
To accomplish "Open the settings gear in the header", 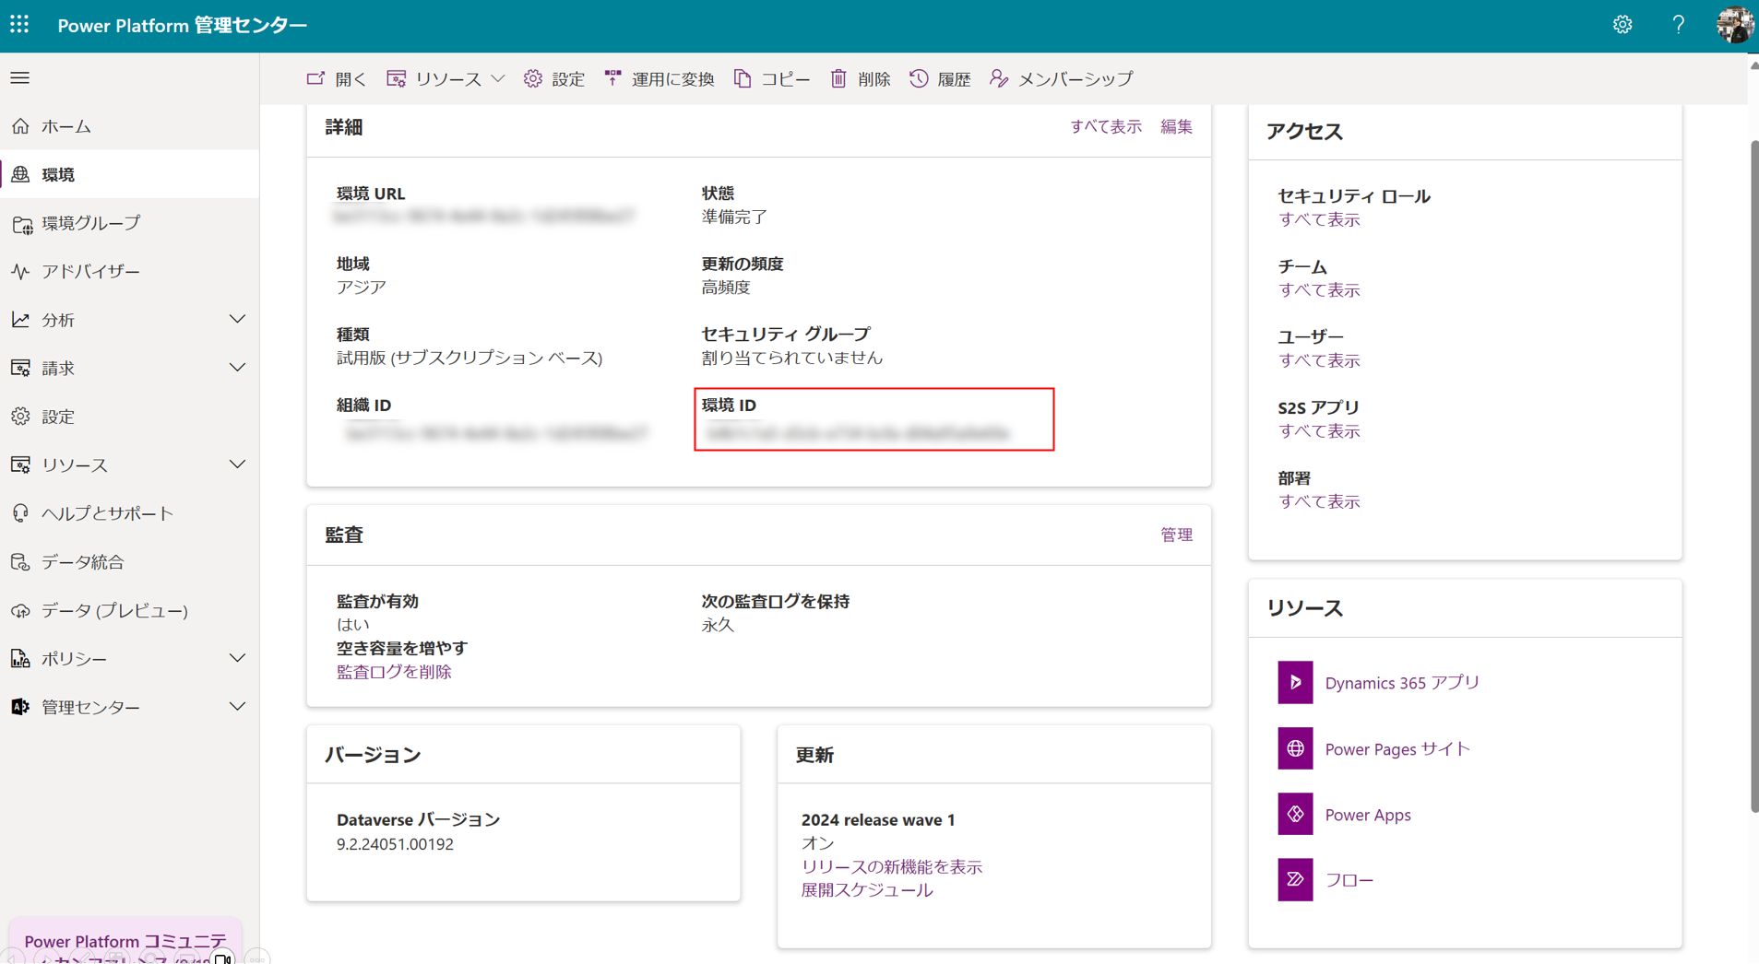I will 1622,25.
